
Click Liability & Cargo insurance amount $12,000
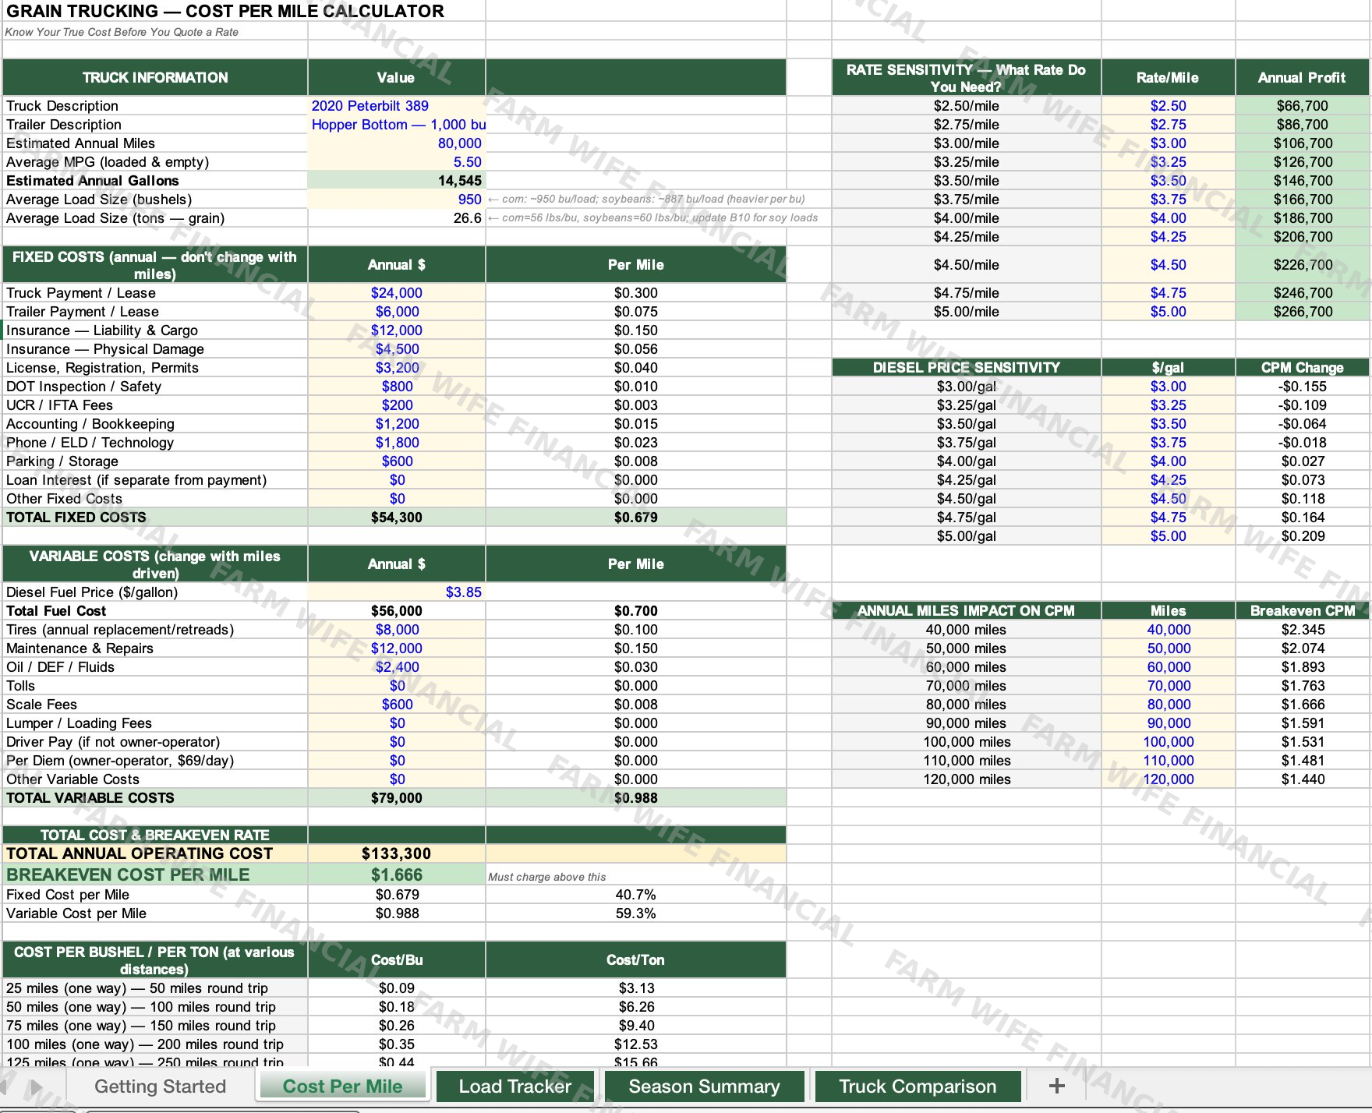tap(397, 330)
